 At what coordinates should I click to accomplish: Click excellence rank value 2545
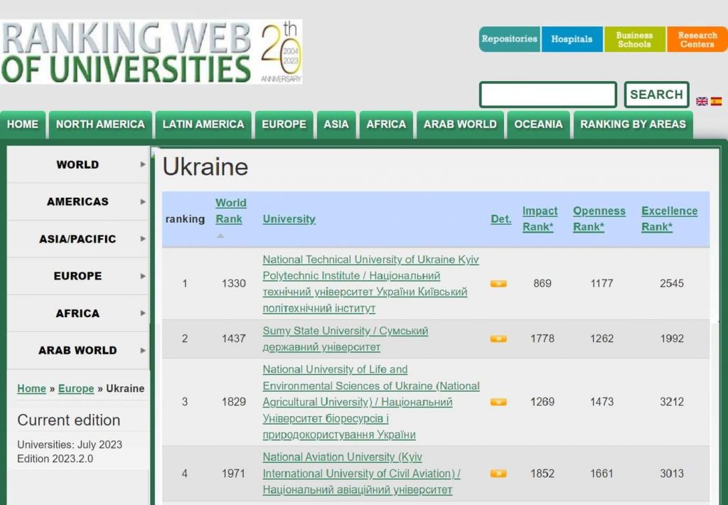(x=672, y=283)
